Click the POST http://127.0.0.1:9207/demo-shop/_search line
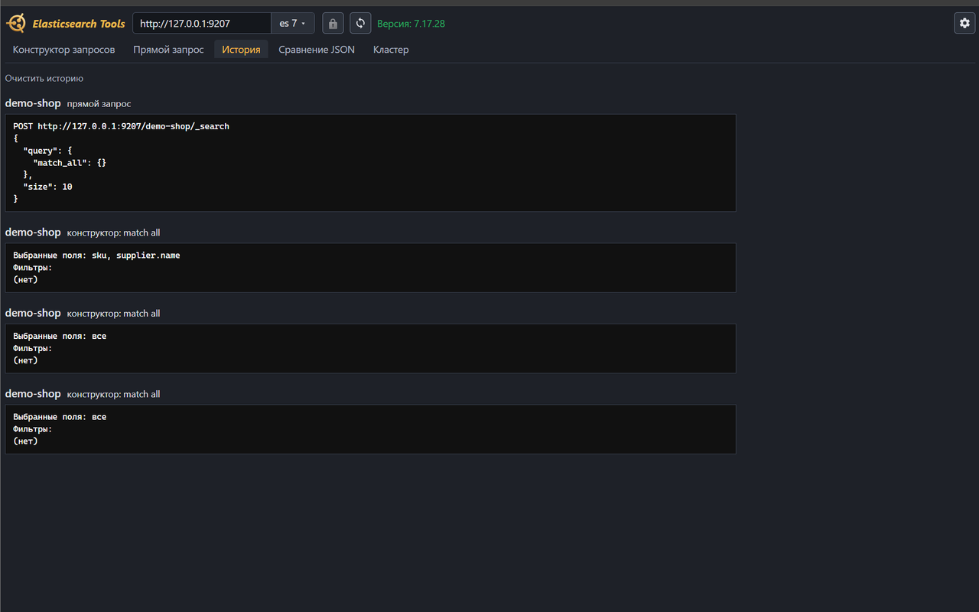The image size is (979, 612). click(x=122, y=126)
